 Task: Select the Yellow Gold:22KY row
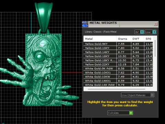pos(118,64)
